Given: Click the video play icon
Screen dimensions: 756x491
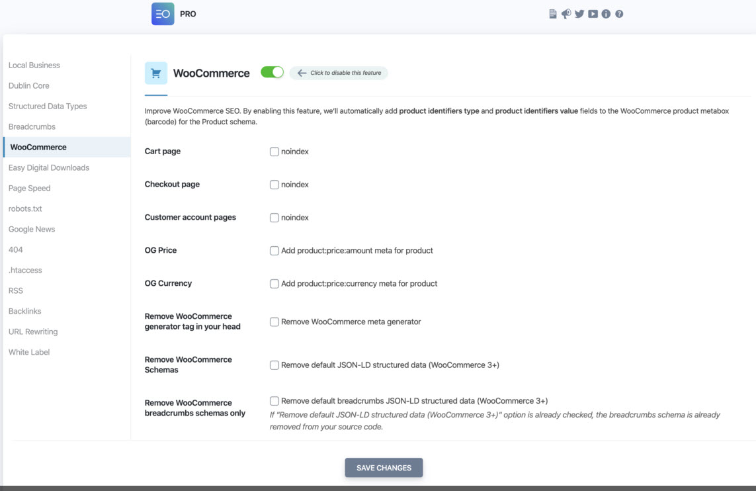Looking at the screenshot, I should pyautogui.click(x=593, y=14).
